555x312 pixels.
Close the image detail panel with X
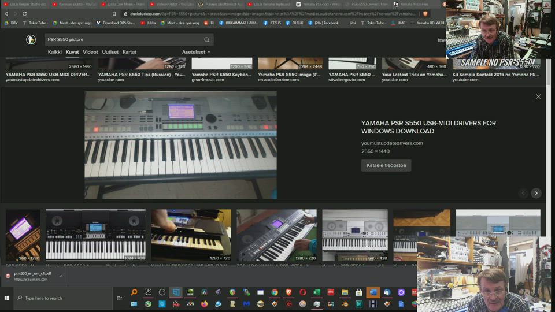pos(538,96)
